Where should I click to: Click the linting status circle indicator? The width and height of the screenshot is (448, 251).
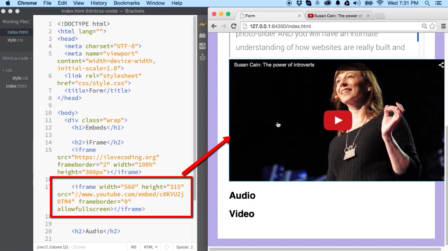tap(167, 247)
